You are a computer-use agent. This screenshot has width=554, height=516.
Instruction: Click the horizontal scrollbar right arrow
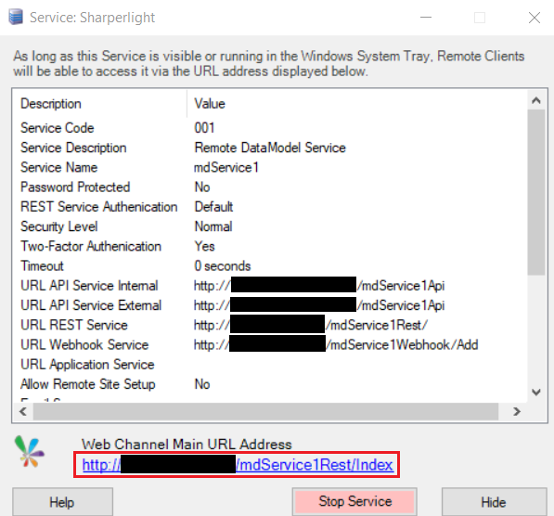[x=517, y=411]
